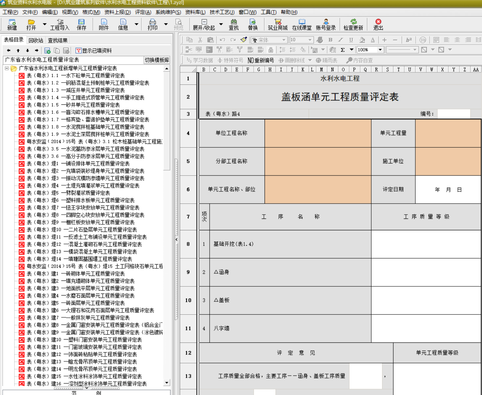Click the format painter brush icon
This screenshot has height=395, width=482.
[x=244, y=40]
